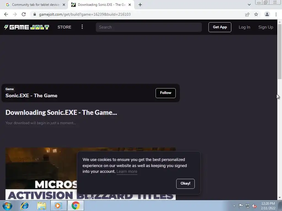Accept cookies with the Okay! button
This screenshot has width=282, height=211.
coord(185,184)
